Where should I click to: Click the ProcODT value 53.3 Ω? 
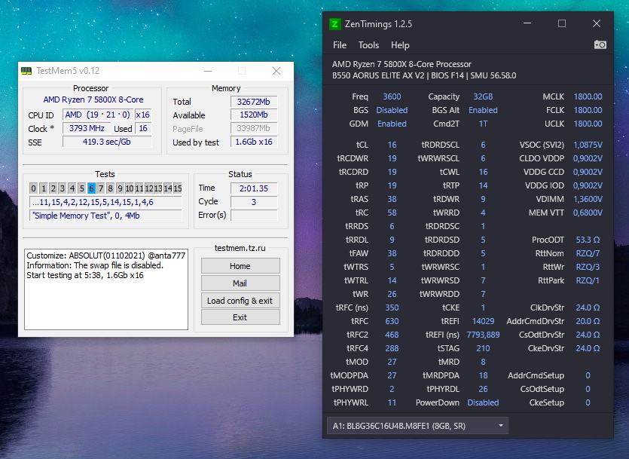(x=588, y=240)
